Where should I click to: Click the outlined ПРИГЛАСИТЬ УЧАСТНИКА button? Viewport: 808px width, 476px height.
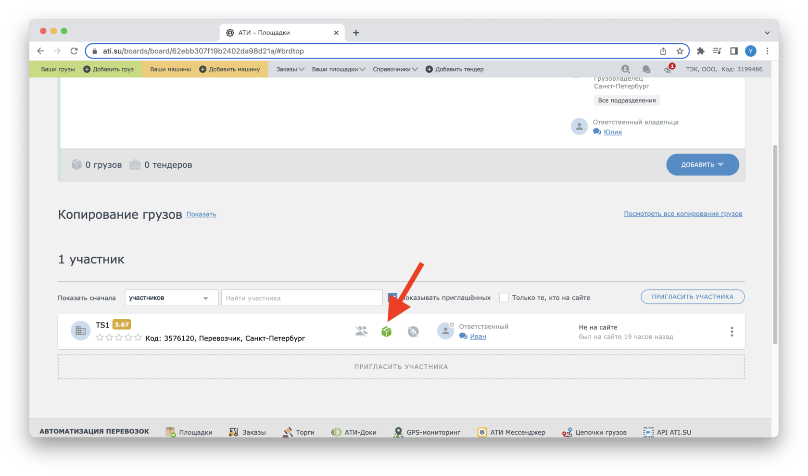click(x=693, y=297)
